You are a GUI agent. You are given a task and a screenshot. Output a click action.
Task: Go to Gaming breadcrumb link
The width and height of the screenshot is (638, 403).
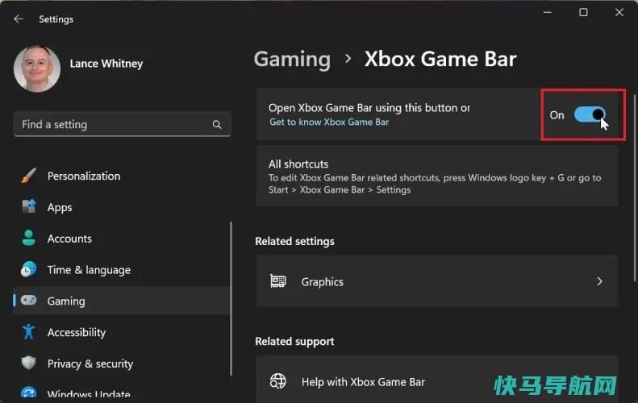point(292,59)
